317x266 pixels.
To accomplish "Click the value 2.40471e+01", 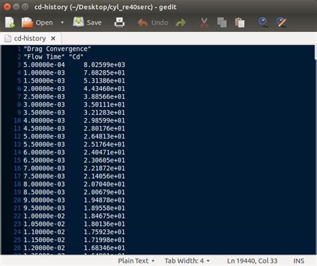I will [x=104, y=153].
